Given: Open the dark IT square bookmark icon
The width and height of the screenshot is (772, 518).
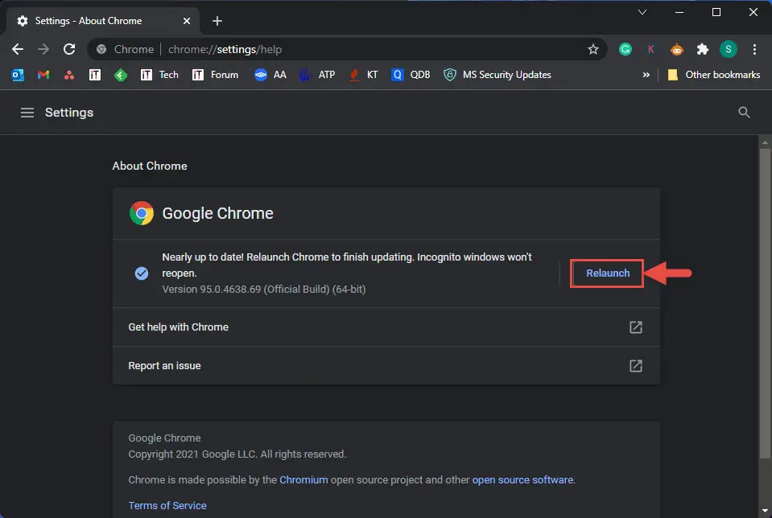Looking at the screenshot, I should coord(95,75).
